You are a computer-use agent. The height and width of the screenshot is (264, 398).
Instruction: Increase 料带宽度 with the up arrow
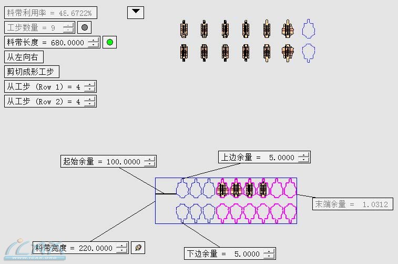[x=122, y=246]
